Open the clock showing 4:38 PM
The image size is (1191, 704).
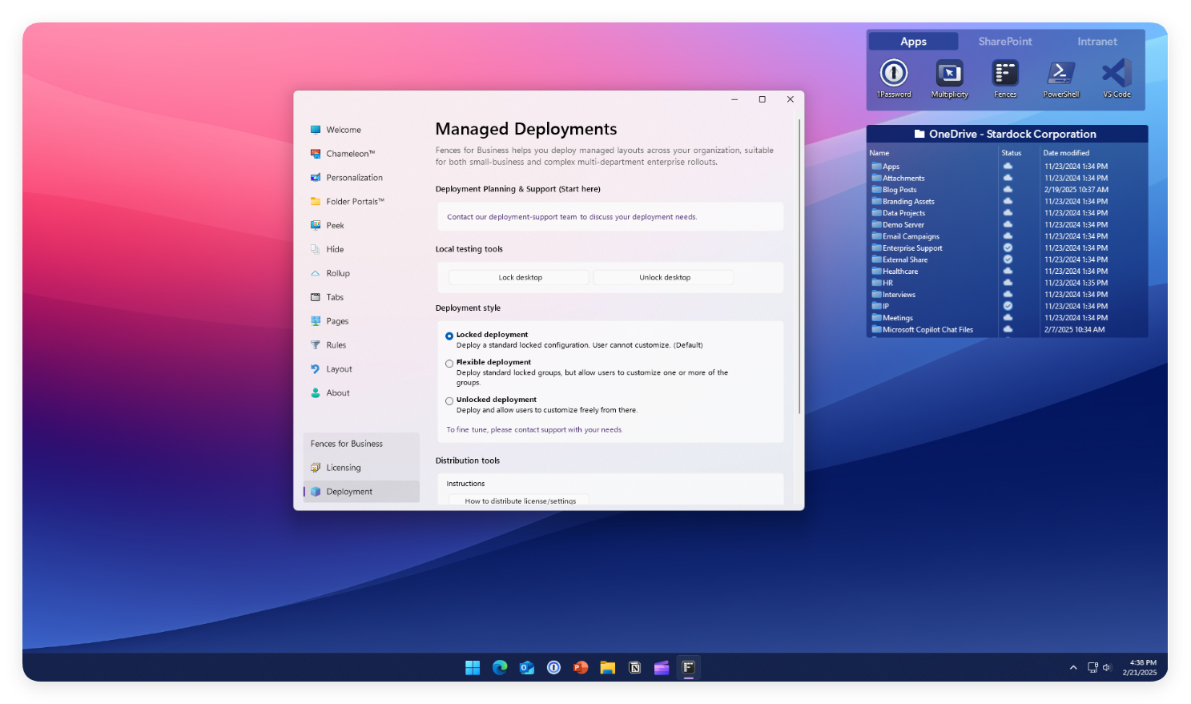click(1140, 667)
